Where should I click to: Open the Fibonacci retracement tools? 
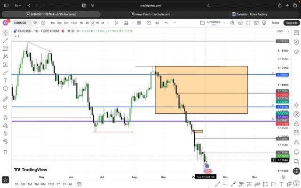[x=5, y=48]
